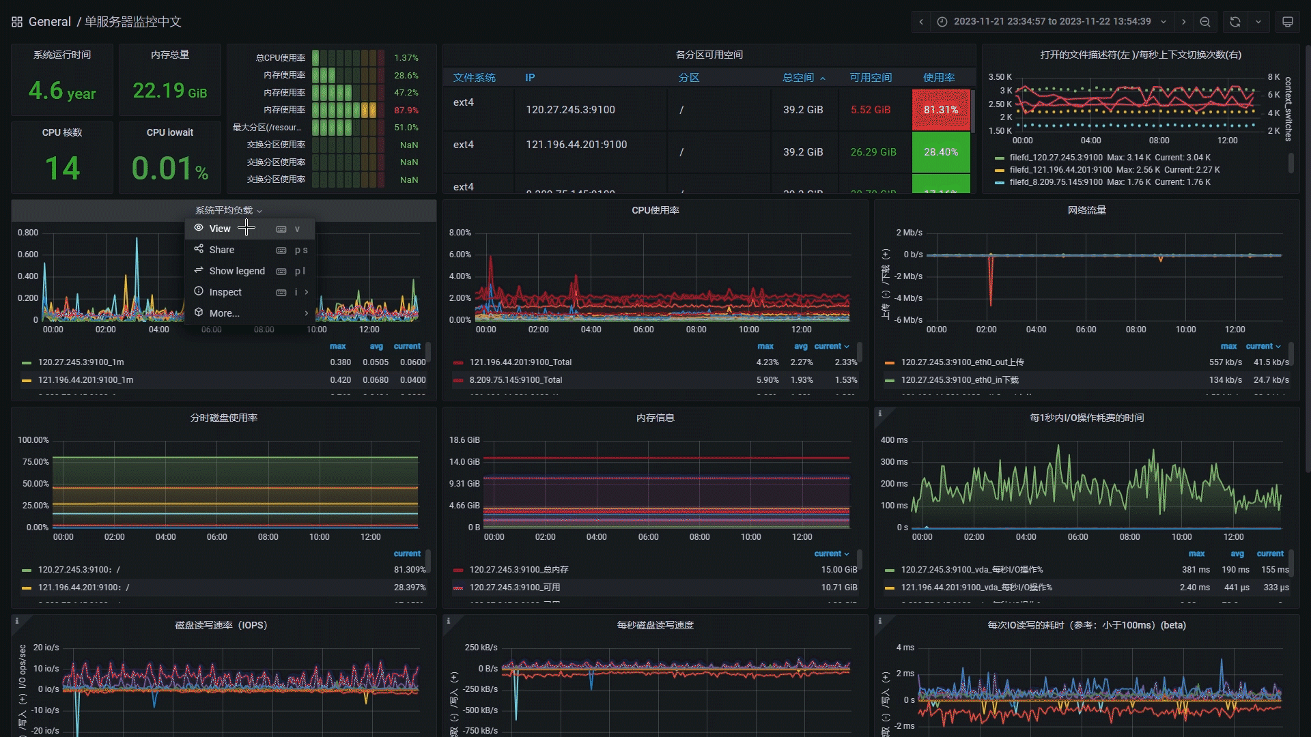
Task: Click the 分时磁盘使用率 panel title
Action: pyautogui.click(x=224, y=418)
